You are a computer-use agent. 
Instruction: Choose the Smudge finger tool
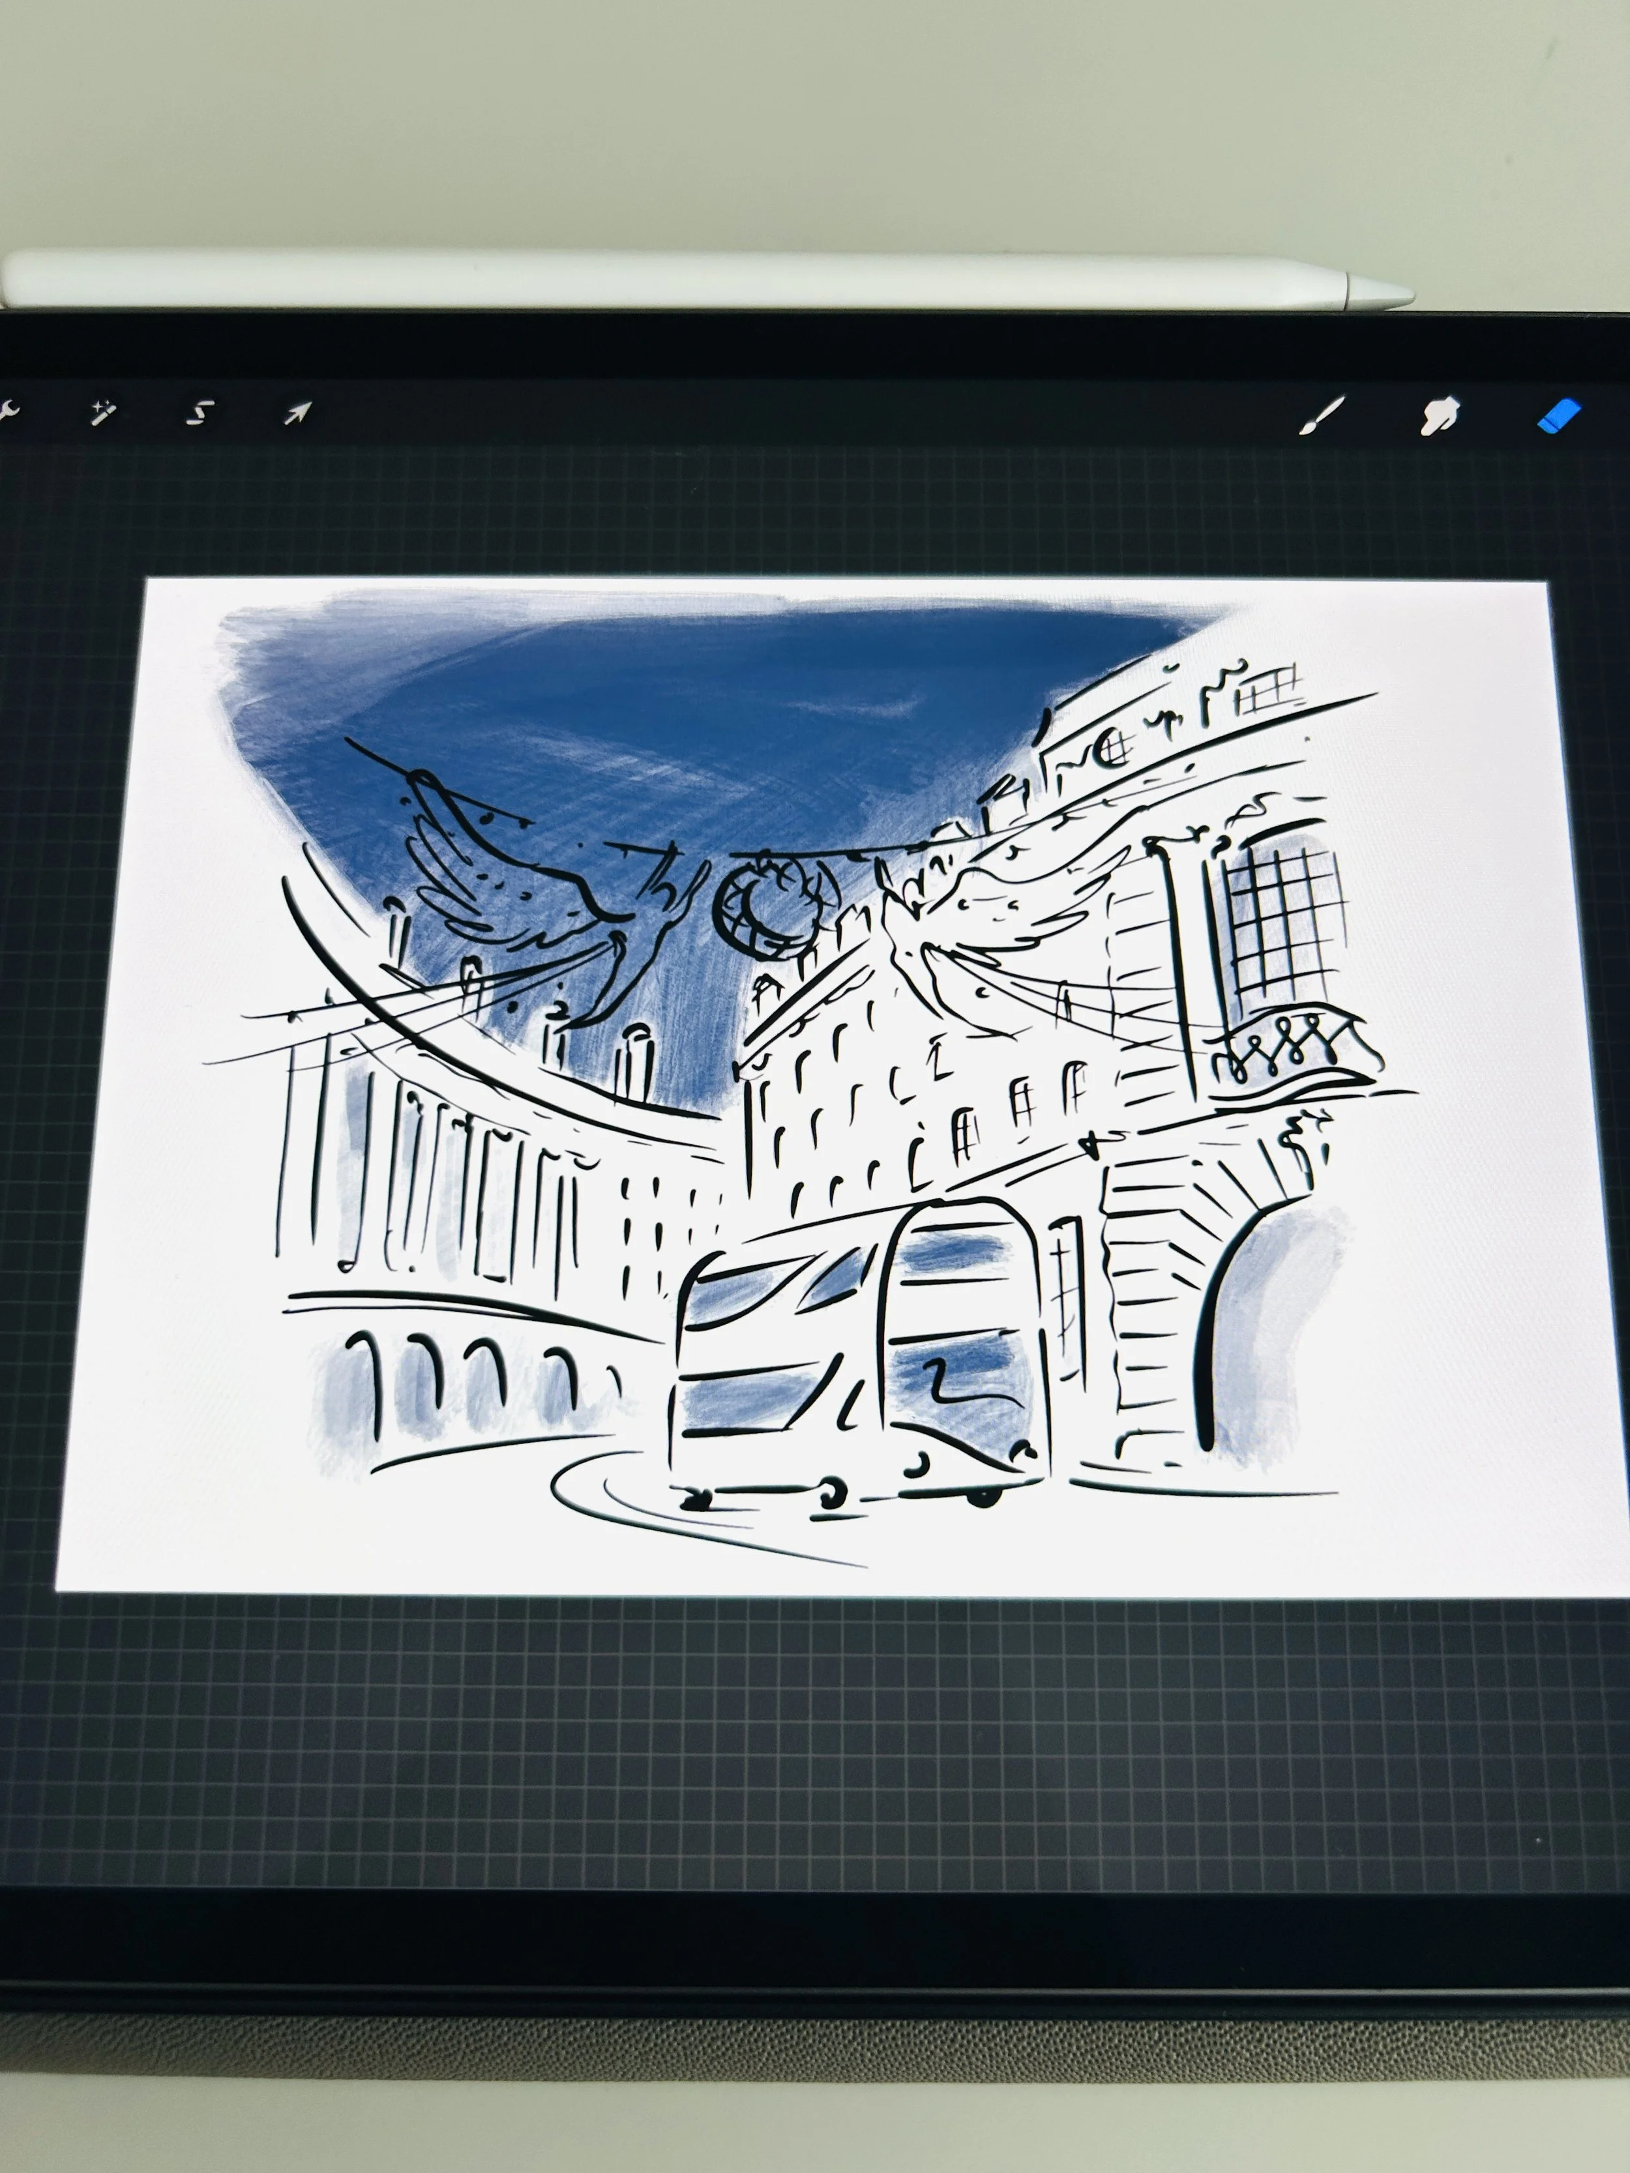(1440, 415)
